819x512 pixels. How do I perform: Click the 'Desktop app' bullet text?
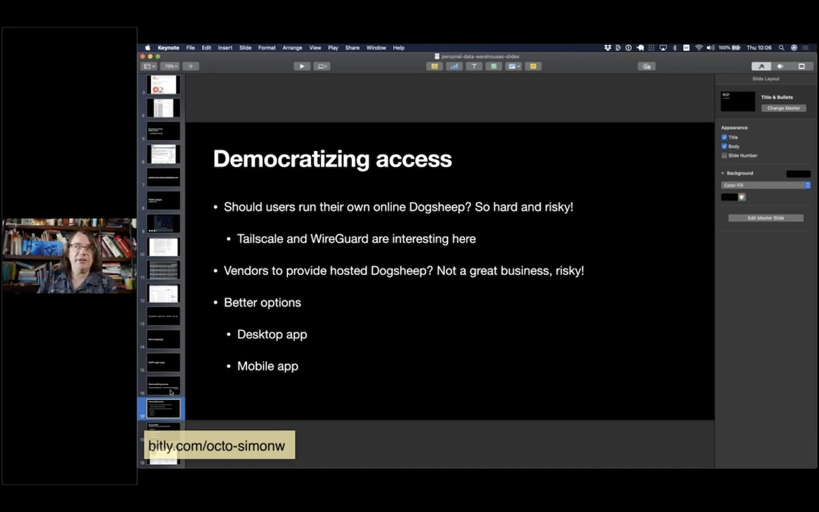point(272,335)
